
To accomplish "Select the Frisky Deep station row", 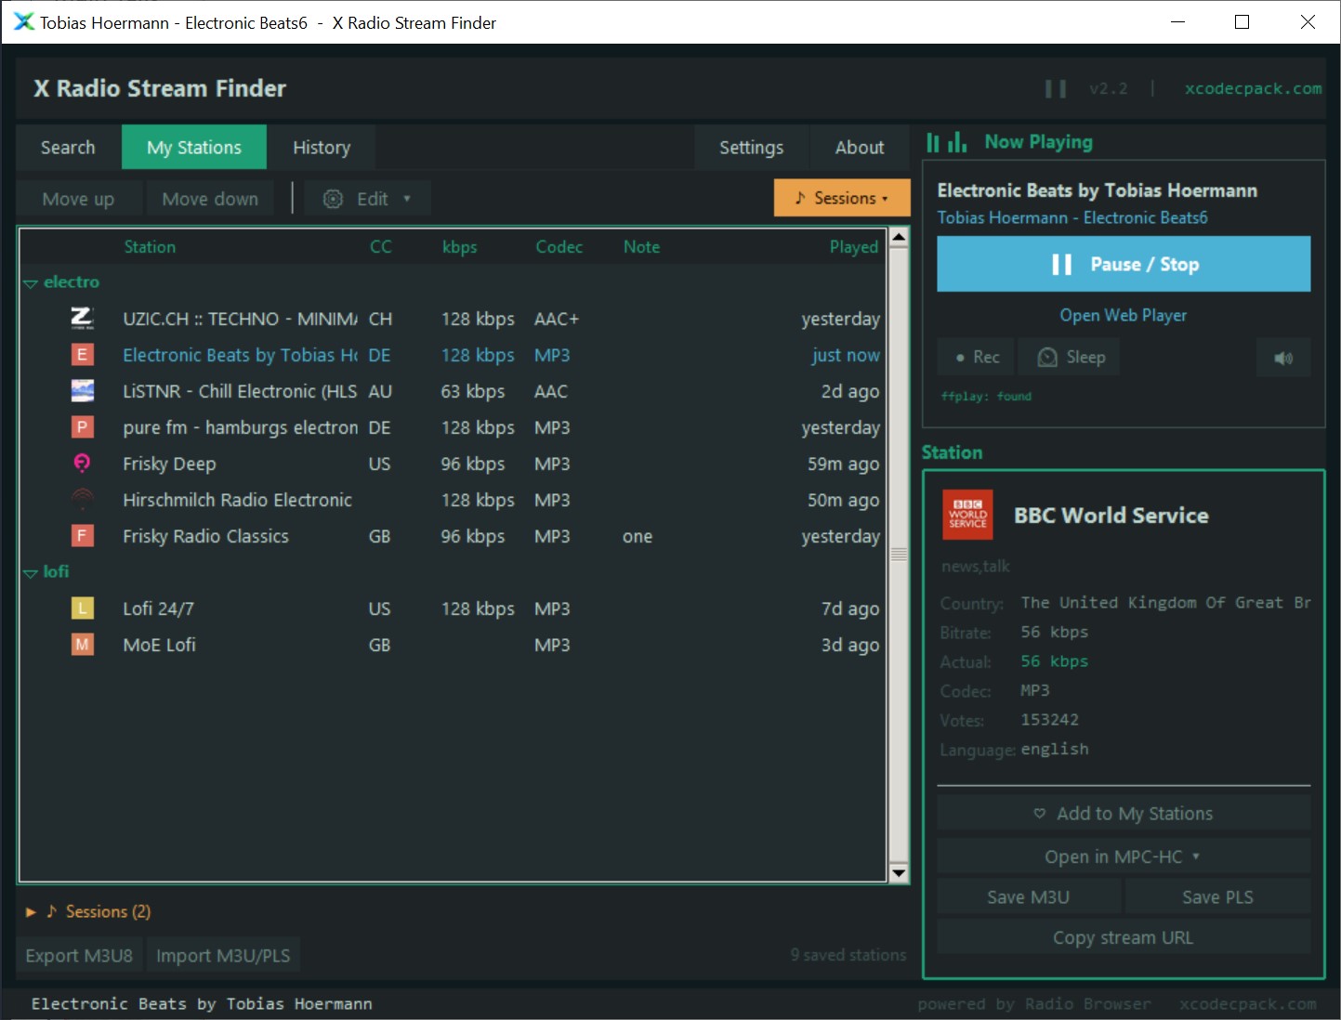I will [452, 464].
